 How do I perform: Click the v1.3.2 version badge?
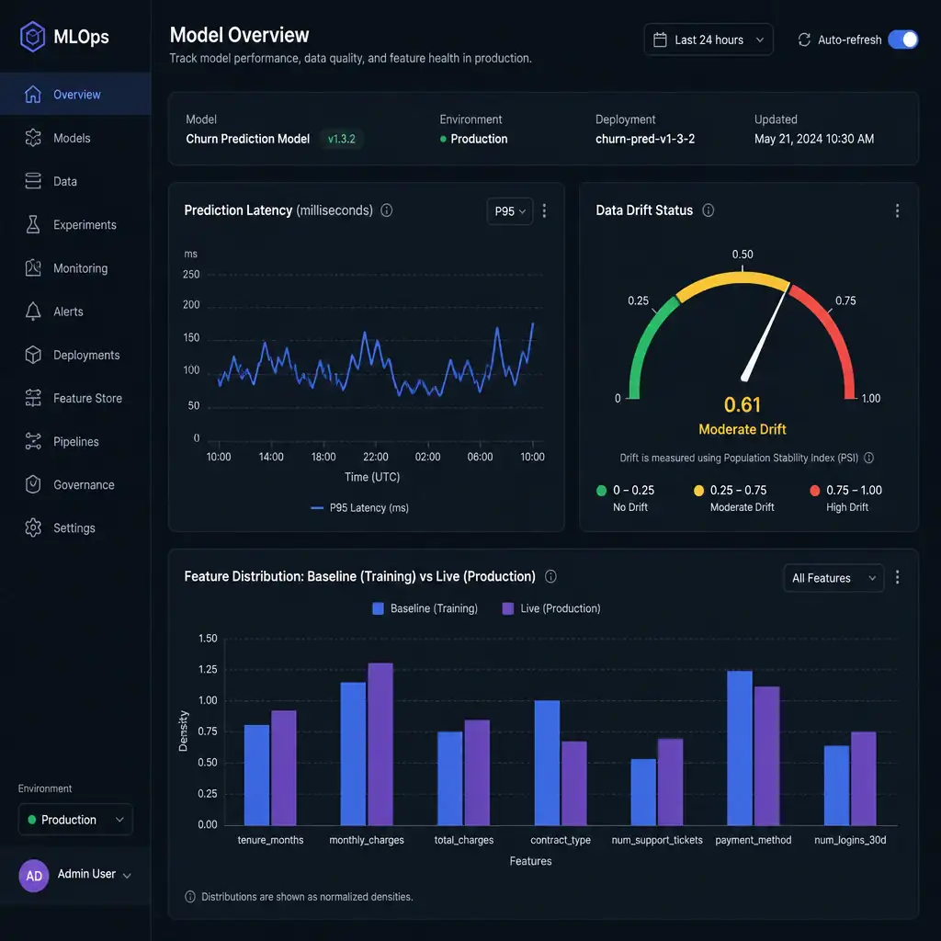click(x=342, y=139)
